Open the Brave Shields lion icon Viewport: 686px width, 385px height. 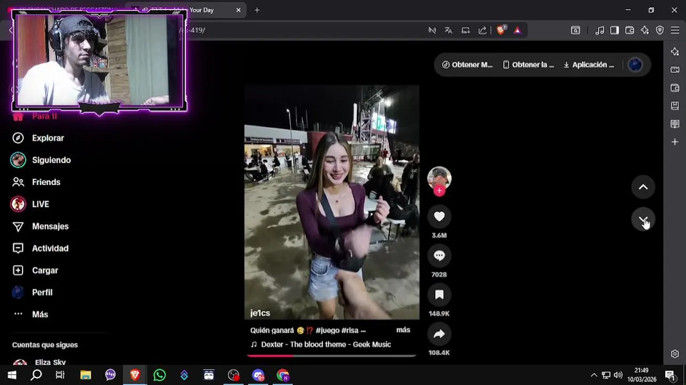tap(501, 30)
